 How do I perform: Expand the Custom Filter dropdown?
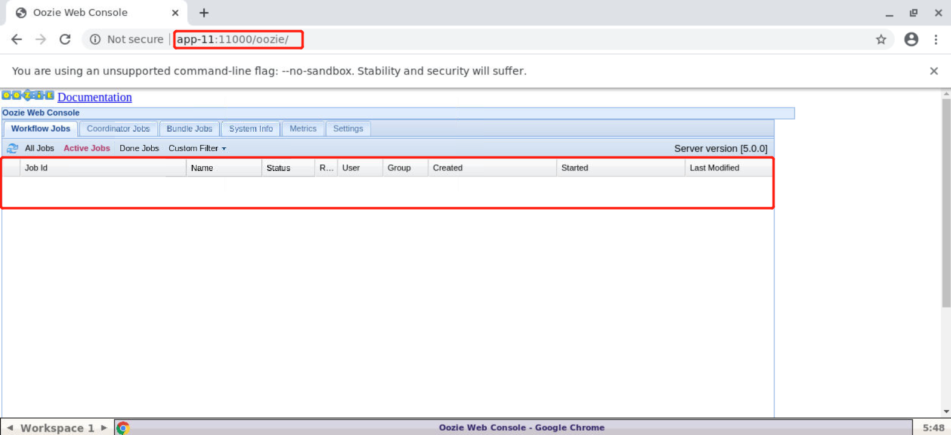point(197,148)
